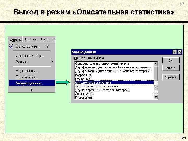Open the Сервис menu

coord(16,39)
